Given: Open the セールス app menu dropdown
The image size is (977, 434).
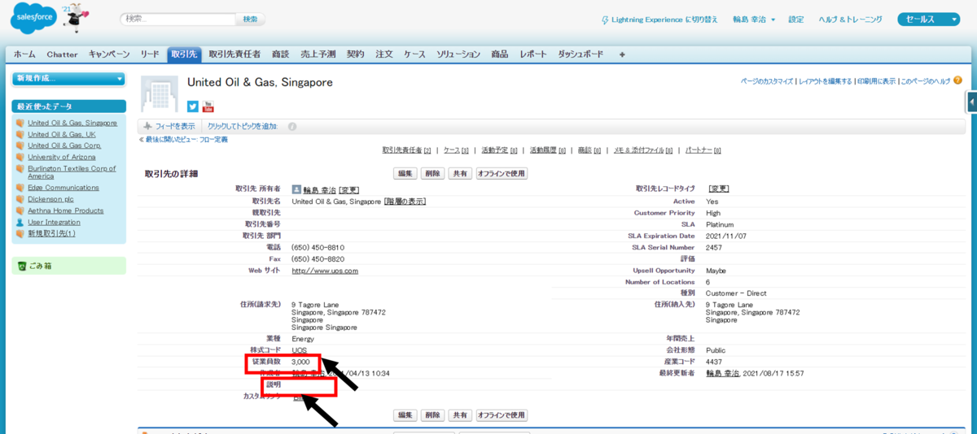Looking at the screenshot, I should 929,20.
